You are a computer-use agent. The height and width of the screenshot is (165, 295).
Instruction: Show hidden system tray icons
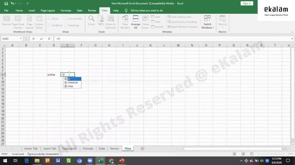coord(241,161)
